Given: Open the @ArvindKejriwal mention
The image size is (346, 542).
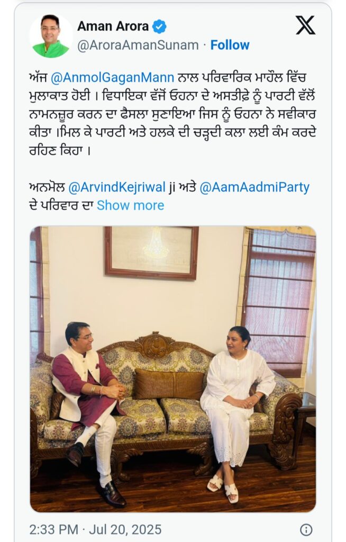Looking at the screenshot, I should point(117,187).
